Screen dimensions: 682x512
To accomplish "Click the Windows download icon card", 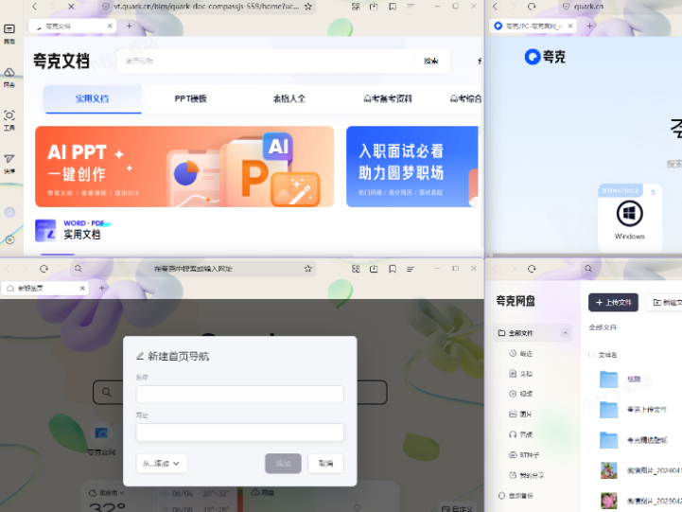I will pyautogui.click(x=630, y=219).
